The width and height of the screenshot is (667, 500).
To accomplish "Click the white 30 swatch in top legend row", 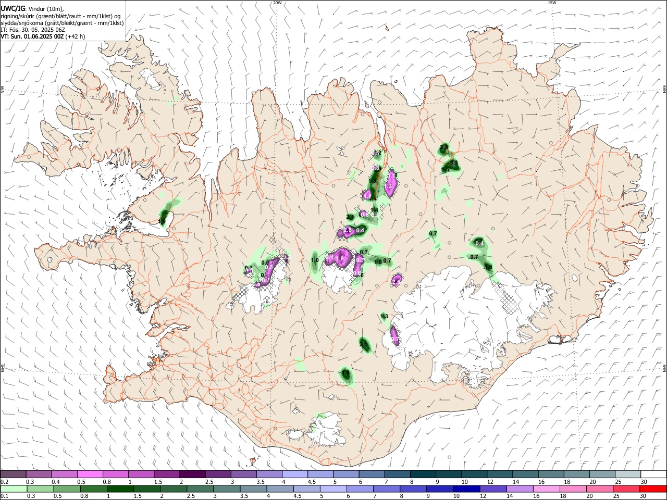I will pyautogui.click(x=653, y=474).
